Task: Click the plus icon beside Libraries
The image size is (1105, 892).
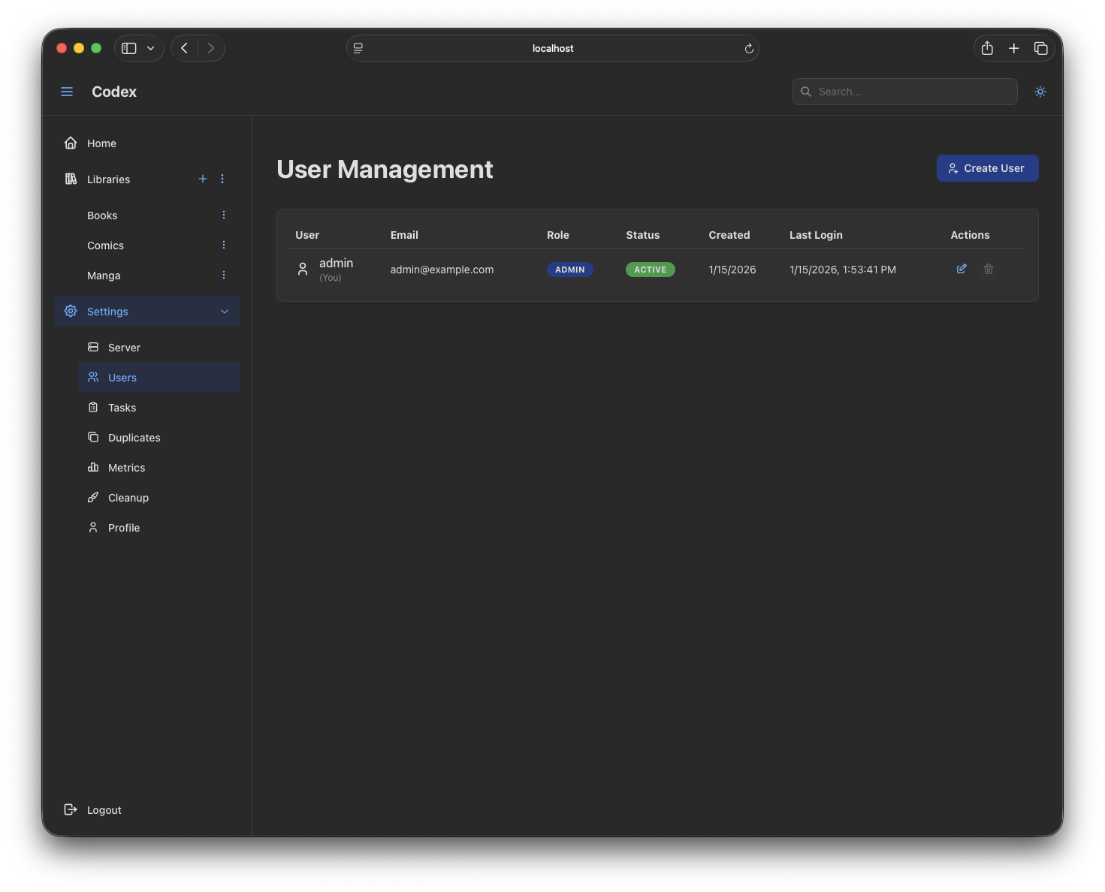Action: 202,179
